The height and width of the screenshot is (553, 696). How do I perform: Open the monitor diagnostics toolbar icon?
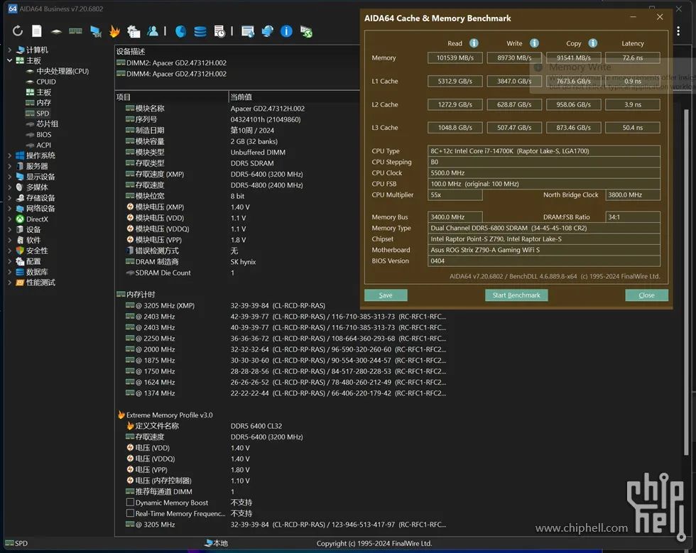[x=95, y=31]
